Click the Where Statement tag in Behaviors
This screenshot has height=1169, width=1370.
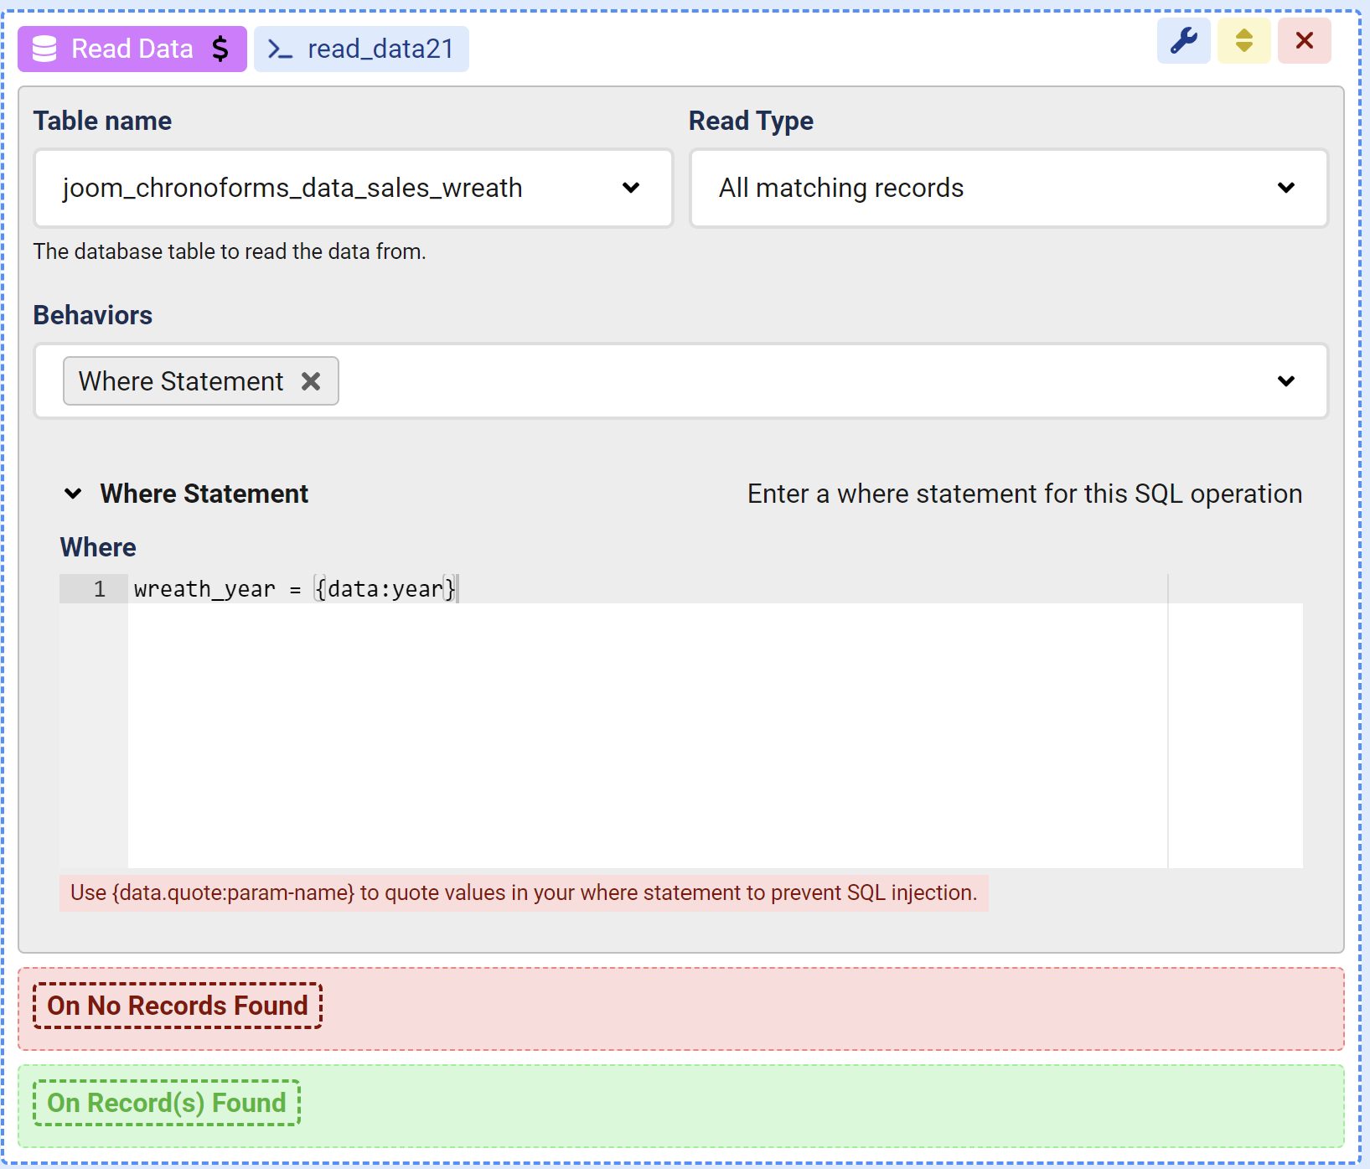(x=181, y=381)
